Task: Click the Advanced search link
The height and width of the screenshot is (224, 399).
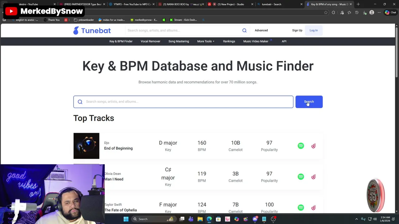Action: tap(261, 30)
